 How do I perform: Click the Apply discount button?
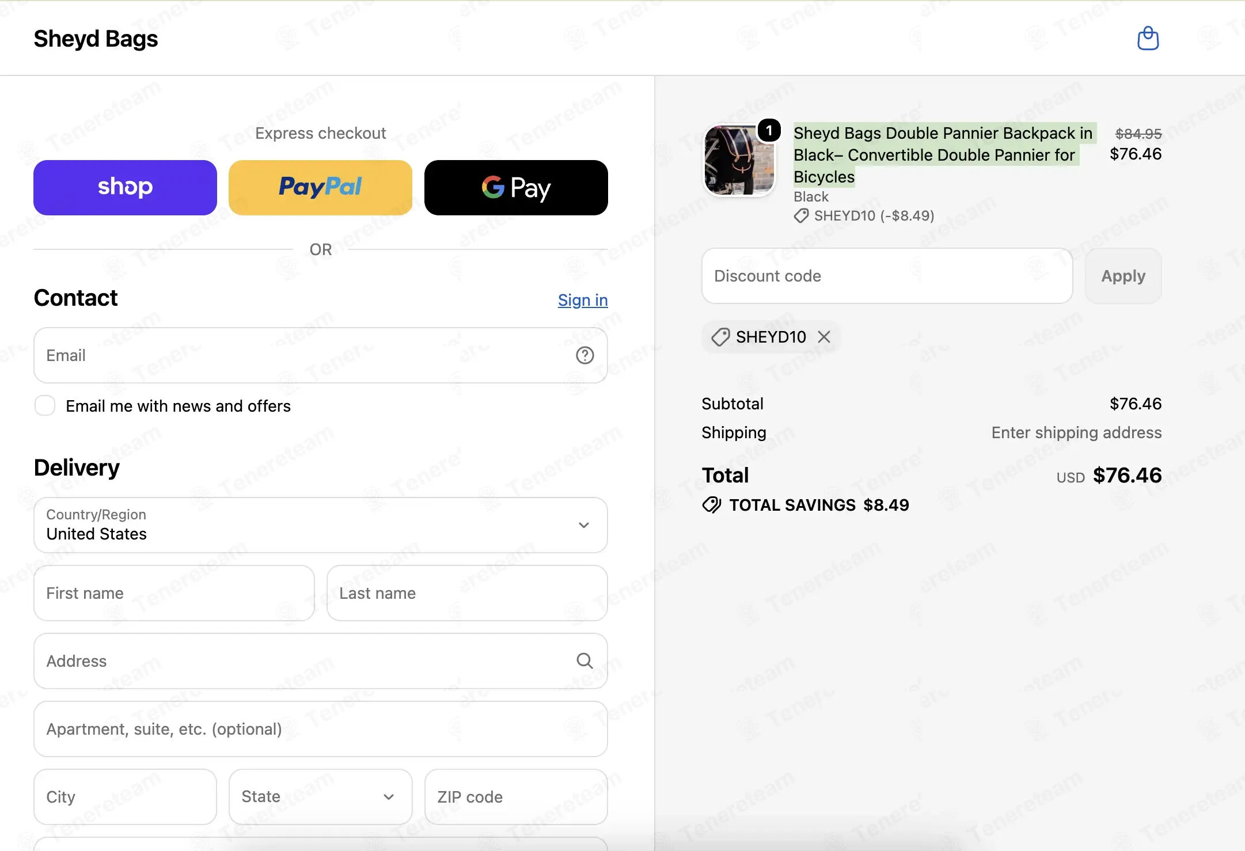click(x=1123, y=276)
